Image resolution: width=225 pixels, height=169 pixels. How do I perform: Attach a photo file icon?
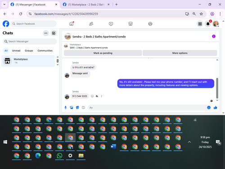pyautogui.click(x=72, y=107)
